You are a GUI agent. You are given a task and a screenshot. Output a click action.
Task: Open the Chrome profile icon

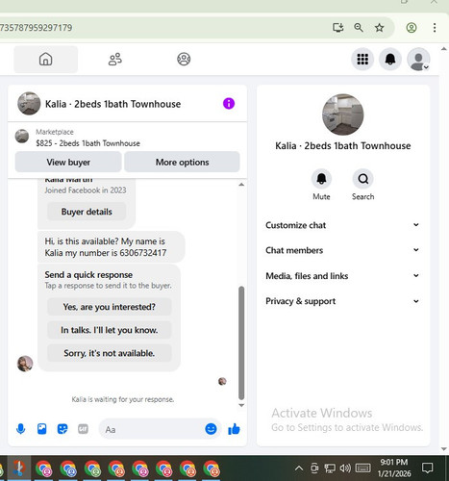412,28
